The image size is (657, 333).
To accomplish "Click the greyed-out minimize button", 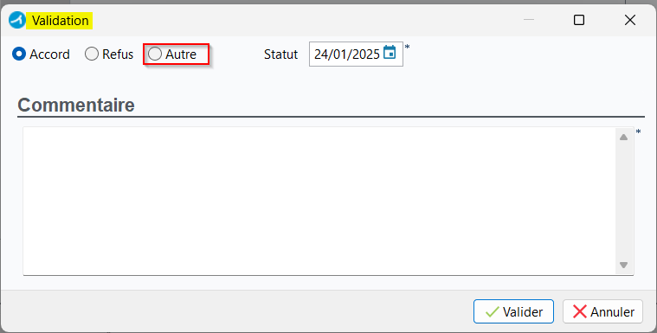I will [529, 20].
